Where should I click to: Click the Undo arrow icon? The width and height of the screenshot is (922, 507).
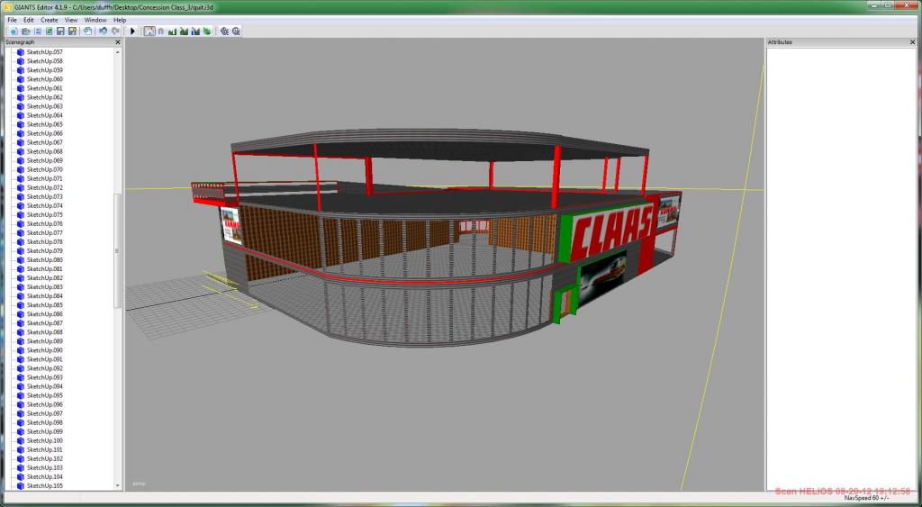pos(103,32)
